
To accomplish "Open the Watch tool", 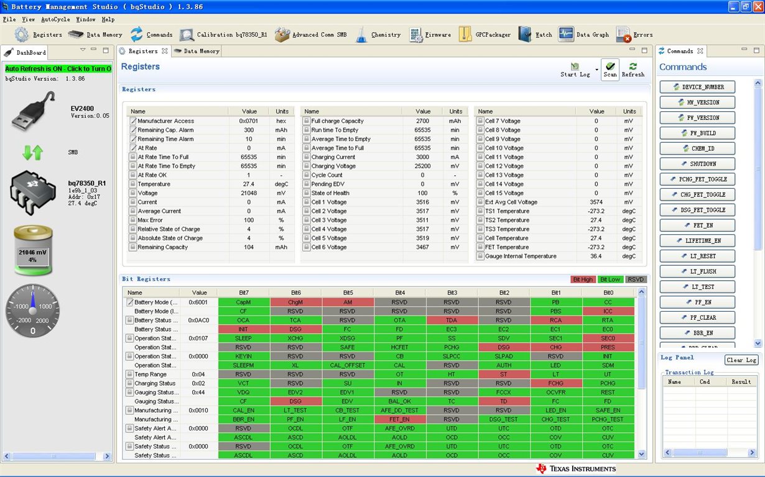I will click(x=525, y=35).
